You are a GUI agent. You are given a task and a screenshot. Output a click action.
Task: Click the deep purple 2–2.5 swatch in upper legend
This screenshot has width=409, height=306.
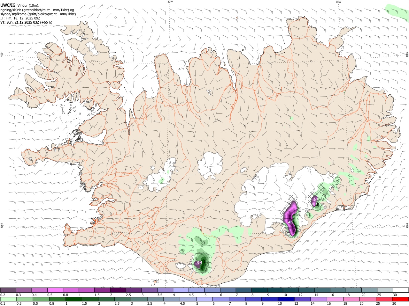(118, 290)
